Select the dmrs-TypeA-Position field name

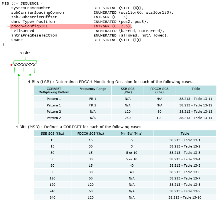click(x=33, y=22)
